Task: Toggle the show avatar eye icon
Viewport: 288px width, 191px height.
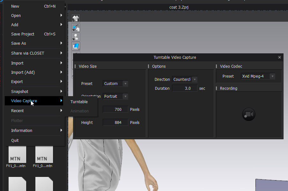Action: coord(76,37)
